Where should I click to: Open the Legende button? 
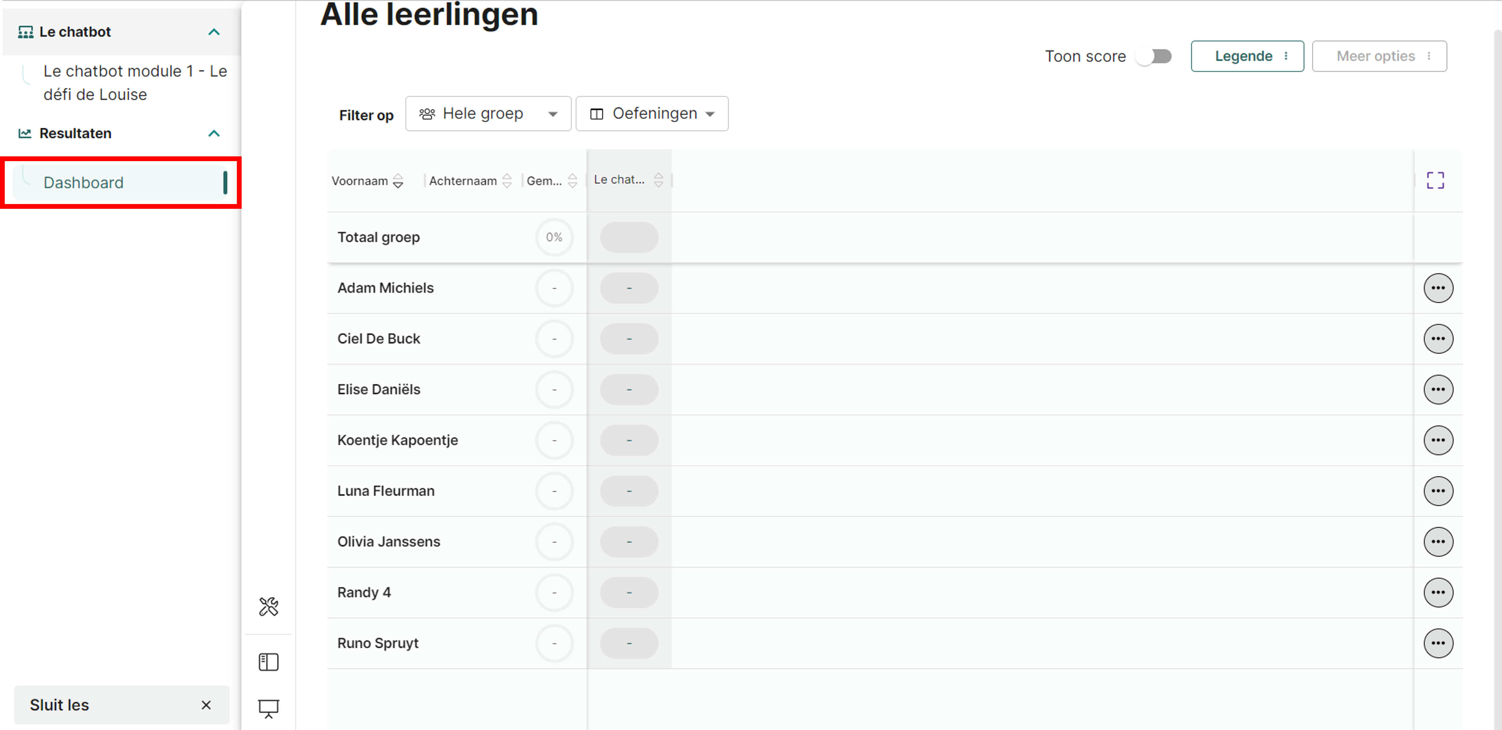point(1247,56)
